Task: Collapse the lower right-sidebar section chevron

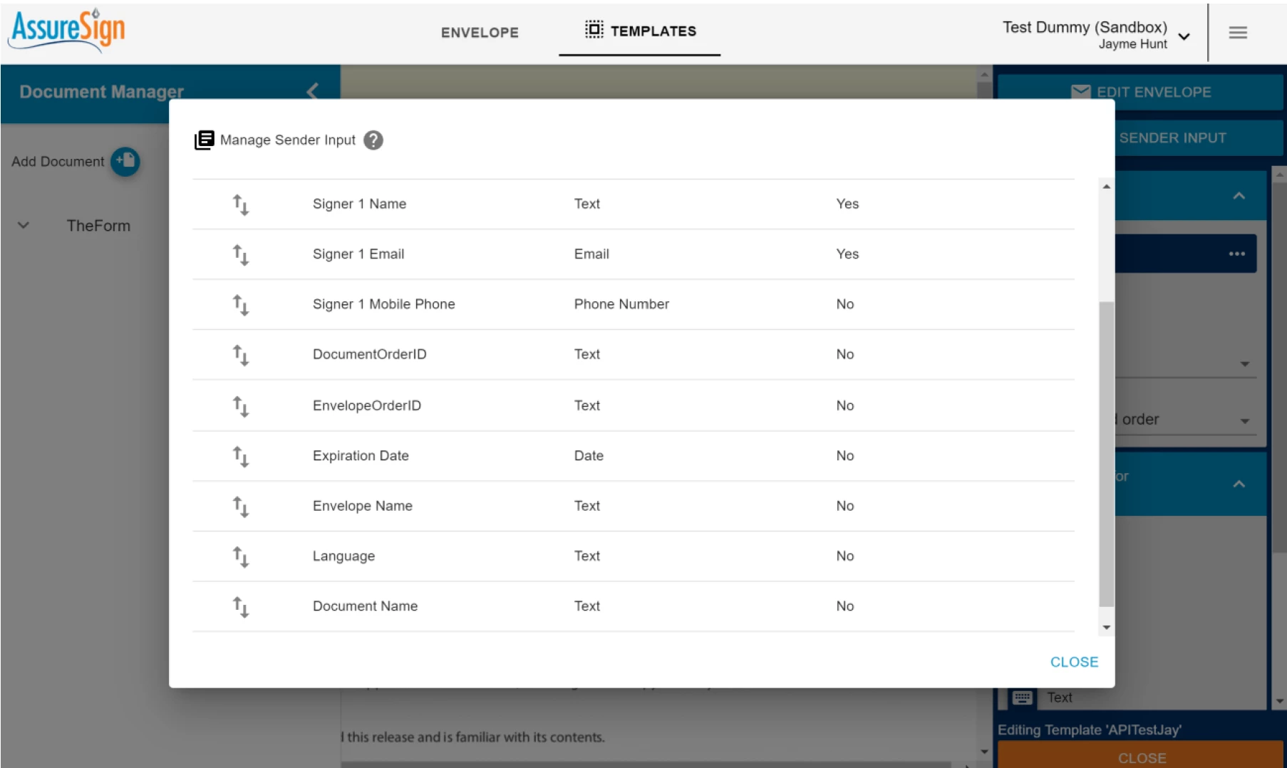Action: pyautogui.click(x=1239, y=484)
